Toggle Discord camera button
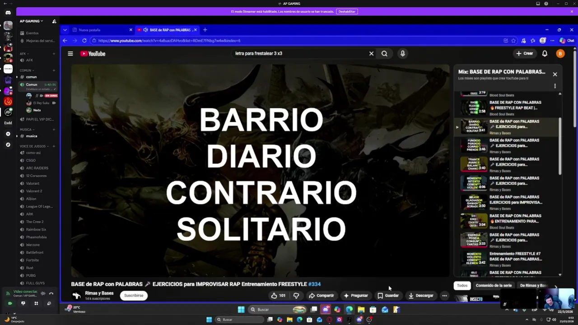The height and width of the screenshot is (325, 578). click(10, 303)
